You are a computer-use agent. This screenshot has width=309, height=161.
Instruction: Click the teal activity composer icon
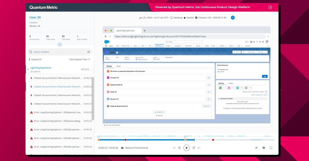(237, 88)
